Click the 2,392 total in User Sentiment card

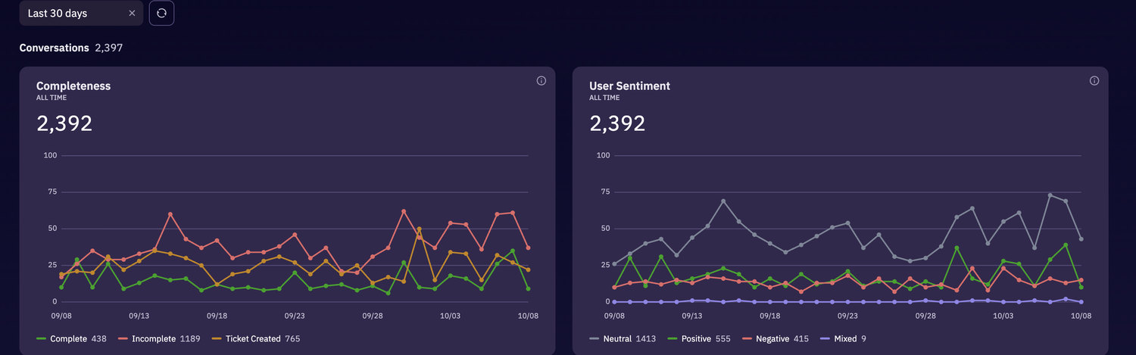tap(617, 123)
